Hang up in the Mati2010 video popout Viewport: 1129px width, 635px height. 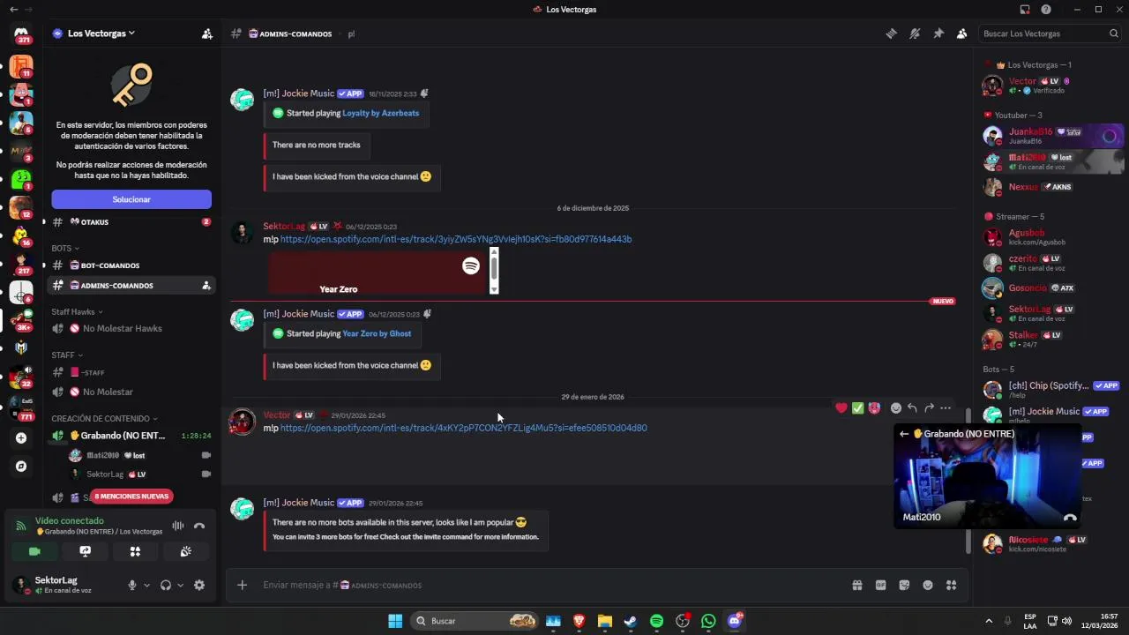(1070, 519)
